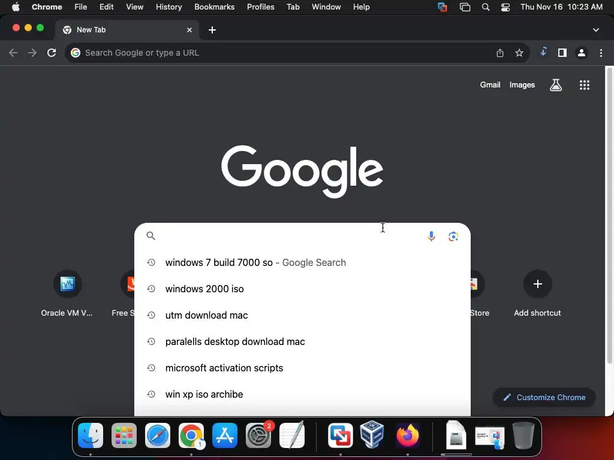The image size is (614, 460).
Task: Launch Firefox from the Dock
Action: 408,435
